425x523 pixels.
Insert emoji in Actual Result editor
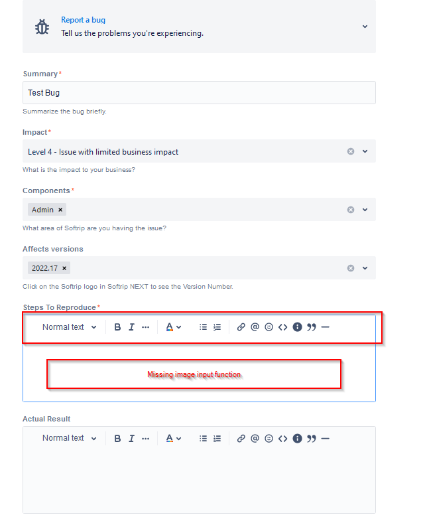point(269,438)
